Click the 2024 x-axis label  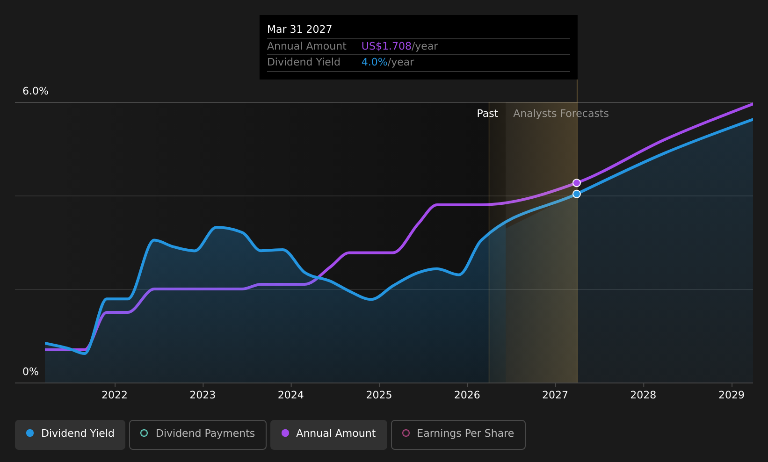click(291, 395)
